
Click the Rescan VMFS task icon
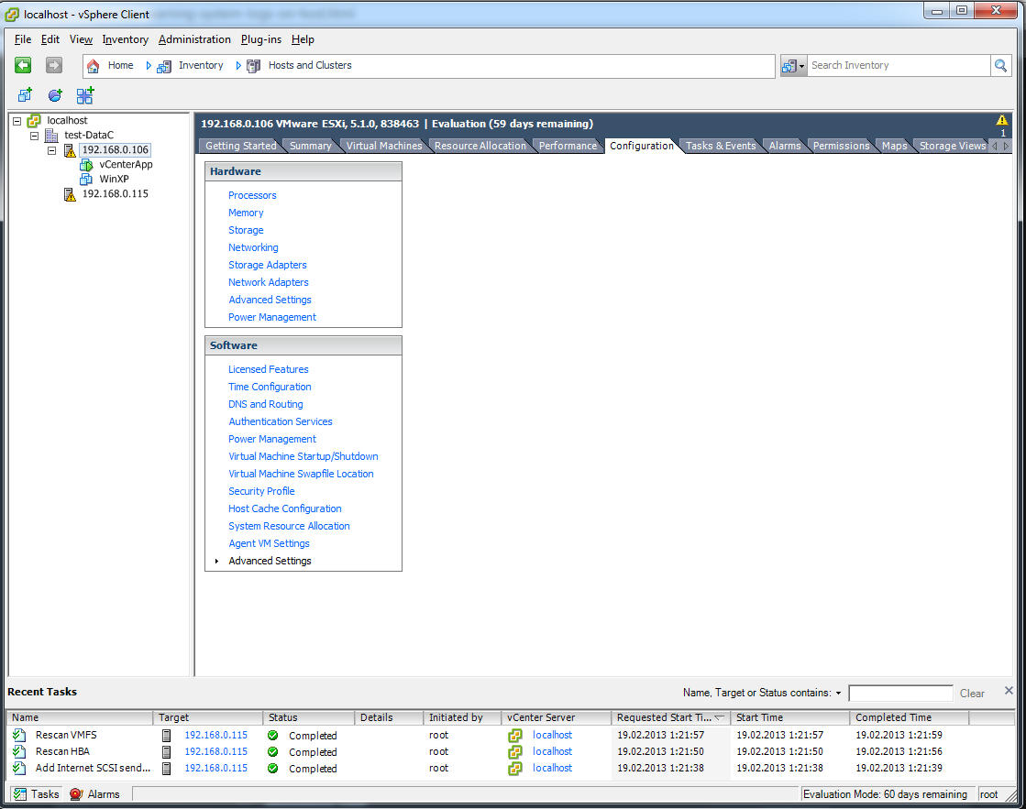(19, 735)
